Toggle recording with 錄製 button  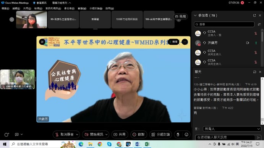pyautogui.click(x=139, y=135)
